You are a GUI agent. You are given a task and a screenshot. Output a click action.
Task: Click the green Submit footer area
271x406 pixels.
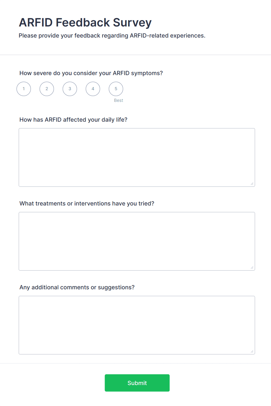coord(137,383)
